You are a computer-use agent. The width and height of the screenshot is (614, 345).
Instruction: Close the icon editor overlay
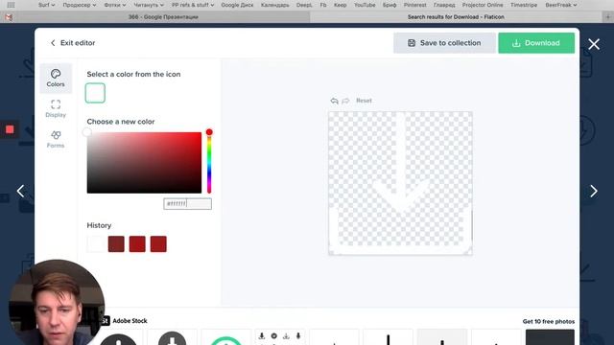pos(594,44)
